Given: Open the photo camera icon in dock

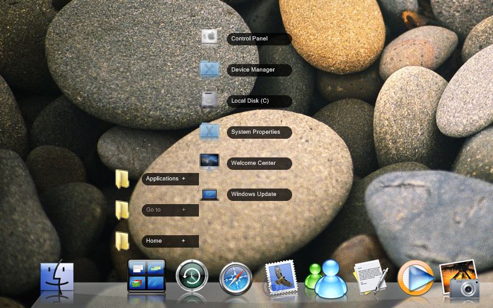Looking at the screenshot, I should (459, 279).
